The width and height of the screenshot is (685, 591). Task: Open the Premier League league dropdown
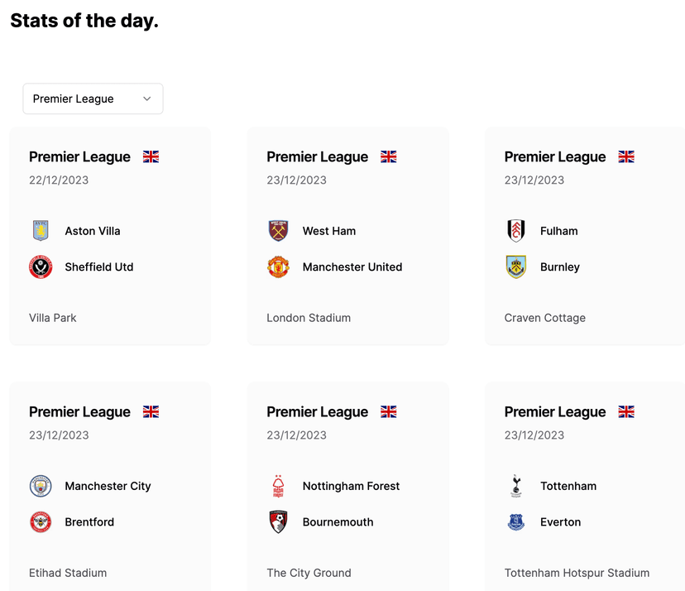[93, 98]
